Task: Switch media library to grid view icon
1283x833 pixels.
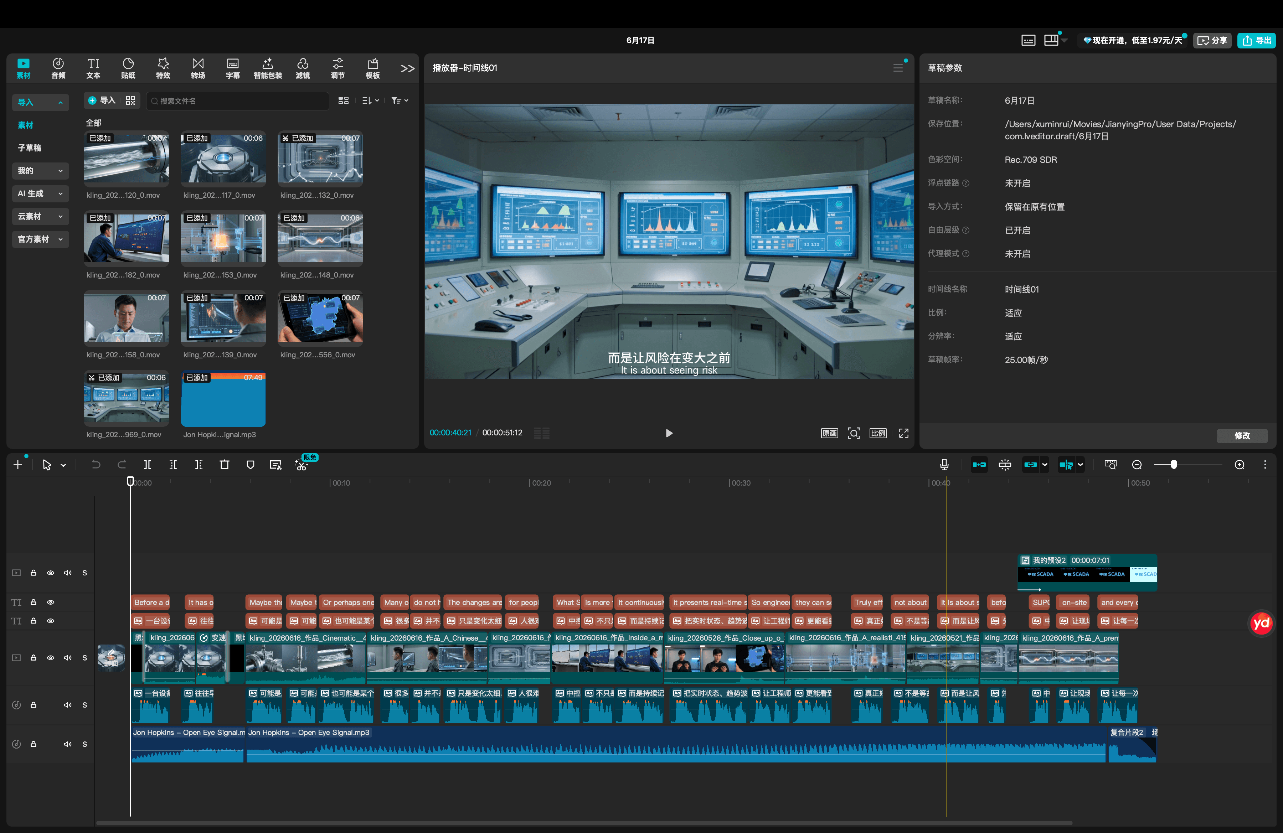Action: (x=344, y=101)
